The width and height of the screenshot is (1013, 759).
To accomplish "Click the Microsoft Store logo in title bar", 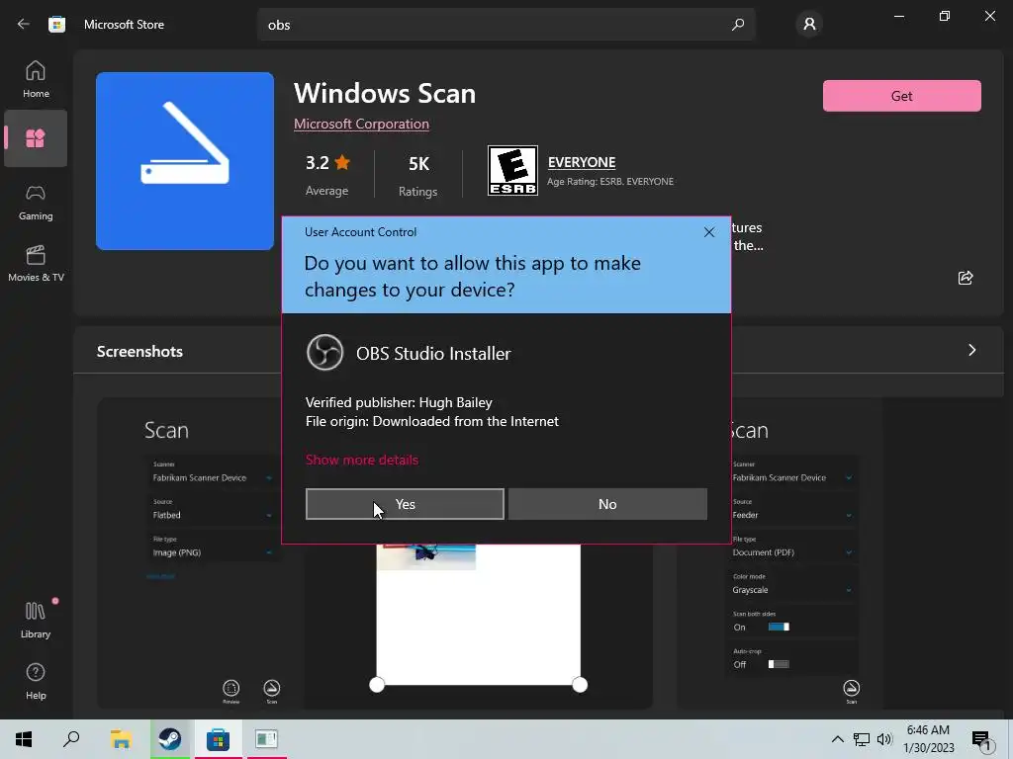I will click(56, 25).
